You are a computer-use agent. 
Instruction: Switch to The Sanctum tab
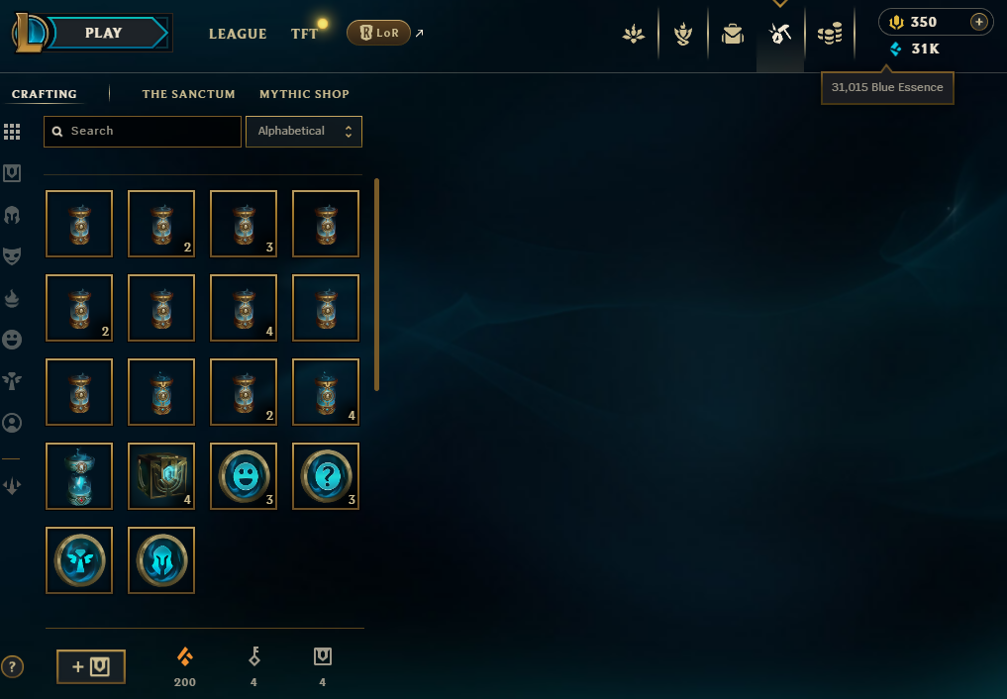188,94
